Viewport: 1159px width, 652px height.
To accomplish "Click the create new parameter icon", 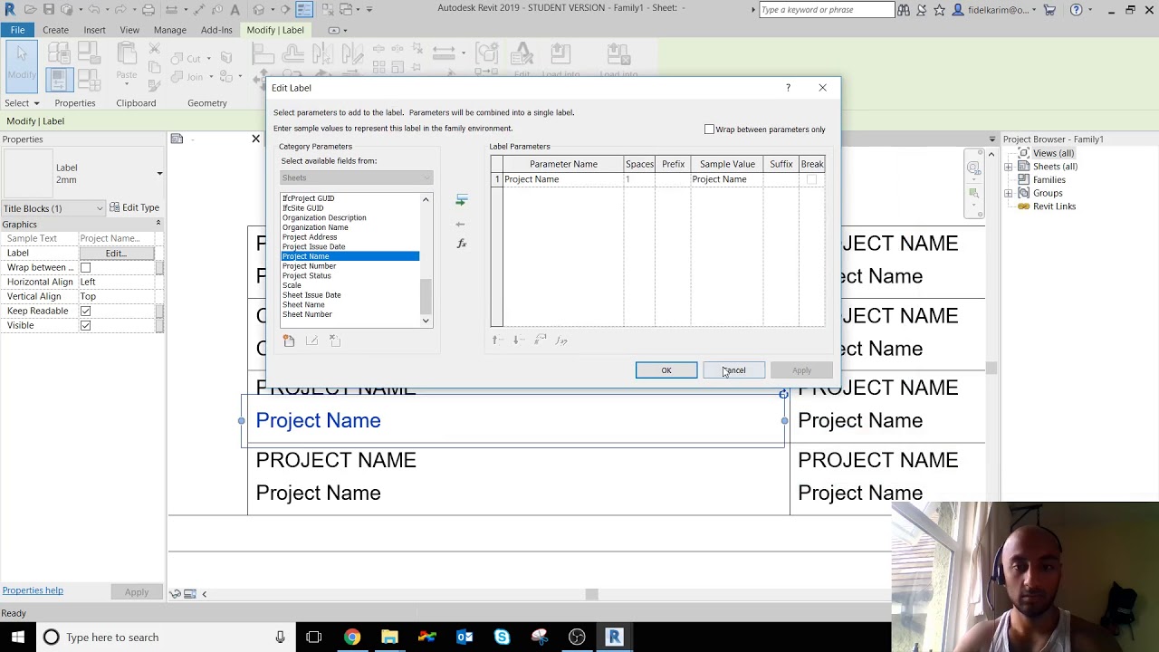I will (289, 340).
